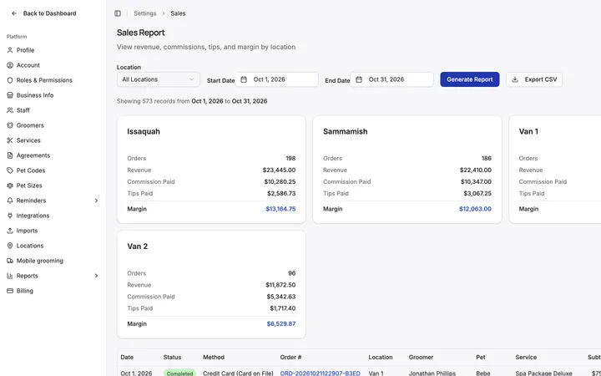Click Issaquah revenue value $23,445.00
The width and height of the screenshot is (601, 376).
[x=279, y=170]
